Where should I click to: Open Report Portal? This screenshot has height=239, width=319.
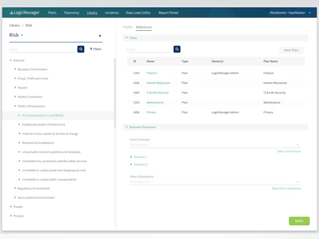(x=169, y=13)
